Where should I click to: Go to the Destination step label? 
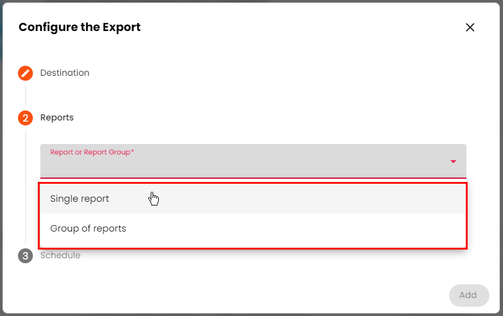(x=65, y=73)
